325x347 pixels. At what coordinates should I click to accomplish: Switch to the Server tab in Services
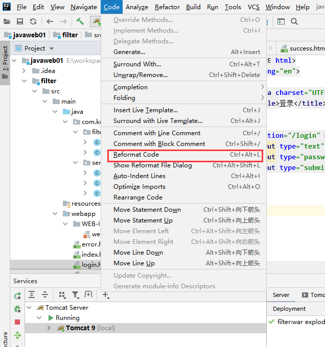pyautogui.click(x=281, y=295)
